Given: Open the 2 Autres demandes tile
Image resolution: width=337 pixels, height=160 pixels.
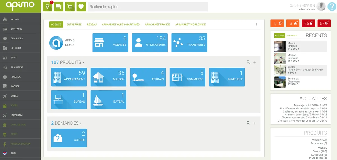Looking at the screenshot, I should 69,138.
